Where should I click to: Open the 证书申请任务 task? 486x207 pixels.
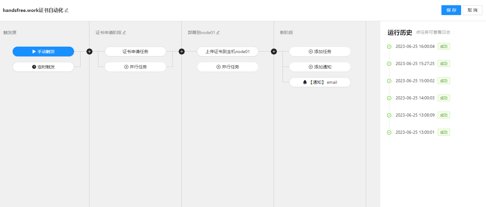tap(136, 52)
